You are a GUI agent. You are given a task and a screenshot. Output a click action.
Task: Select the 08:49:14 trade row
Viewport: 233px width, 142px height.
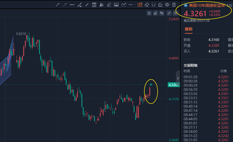tap(206, 106)
